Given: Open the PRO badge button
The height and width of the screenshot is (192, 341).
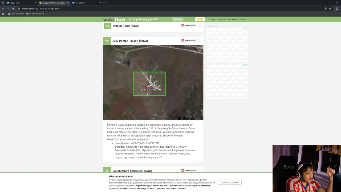Looking at the screenshot, I should (200, 19).
